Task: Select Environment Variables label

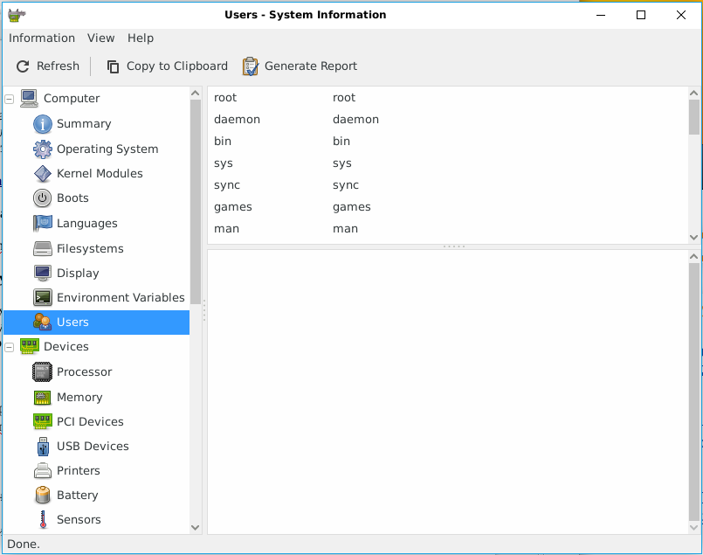Action: tap(121, 297)
